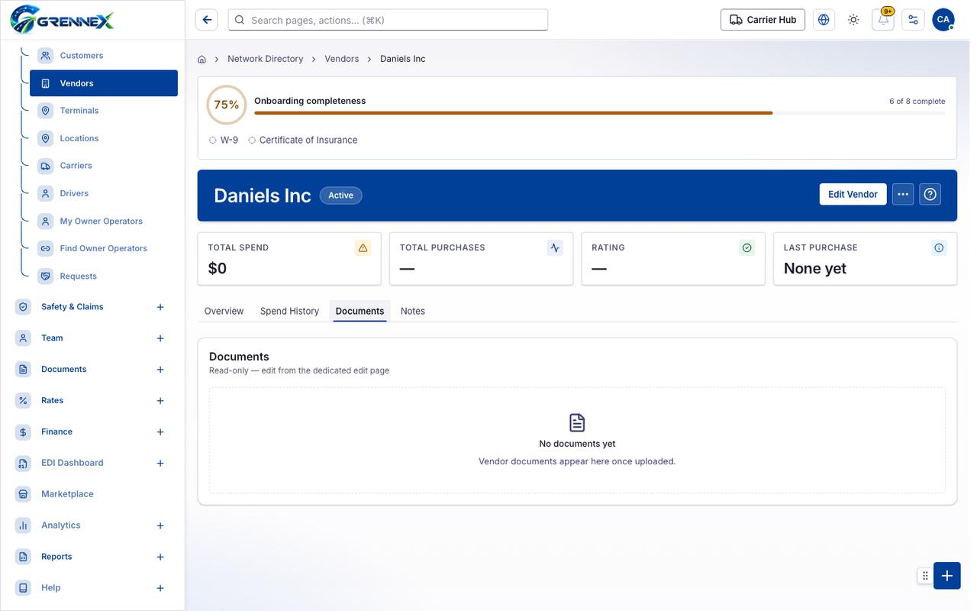Expand the Finance section

160,432
